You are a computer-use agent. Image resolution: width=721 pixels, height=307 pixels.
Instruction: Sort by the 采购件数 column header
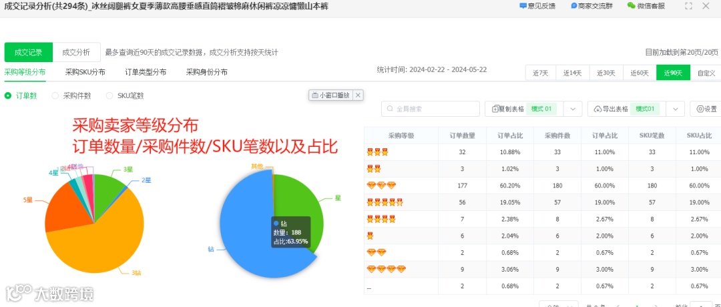tap(557, 135)
